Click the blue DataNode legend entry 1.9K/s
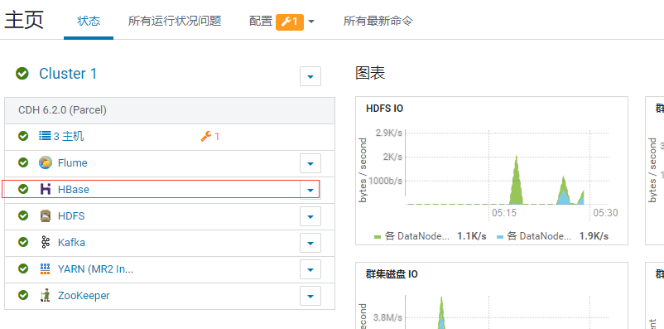Screen dimensions: 664x329 click(552, 236)
